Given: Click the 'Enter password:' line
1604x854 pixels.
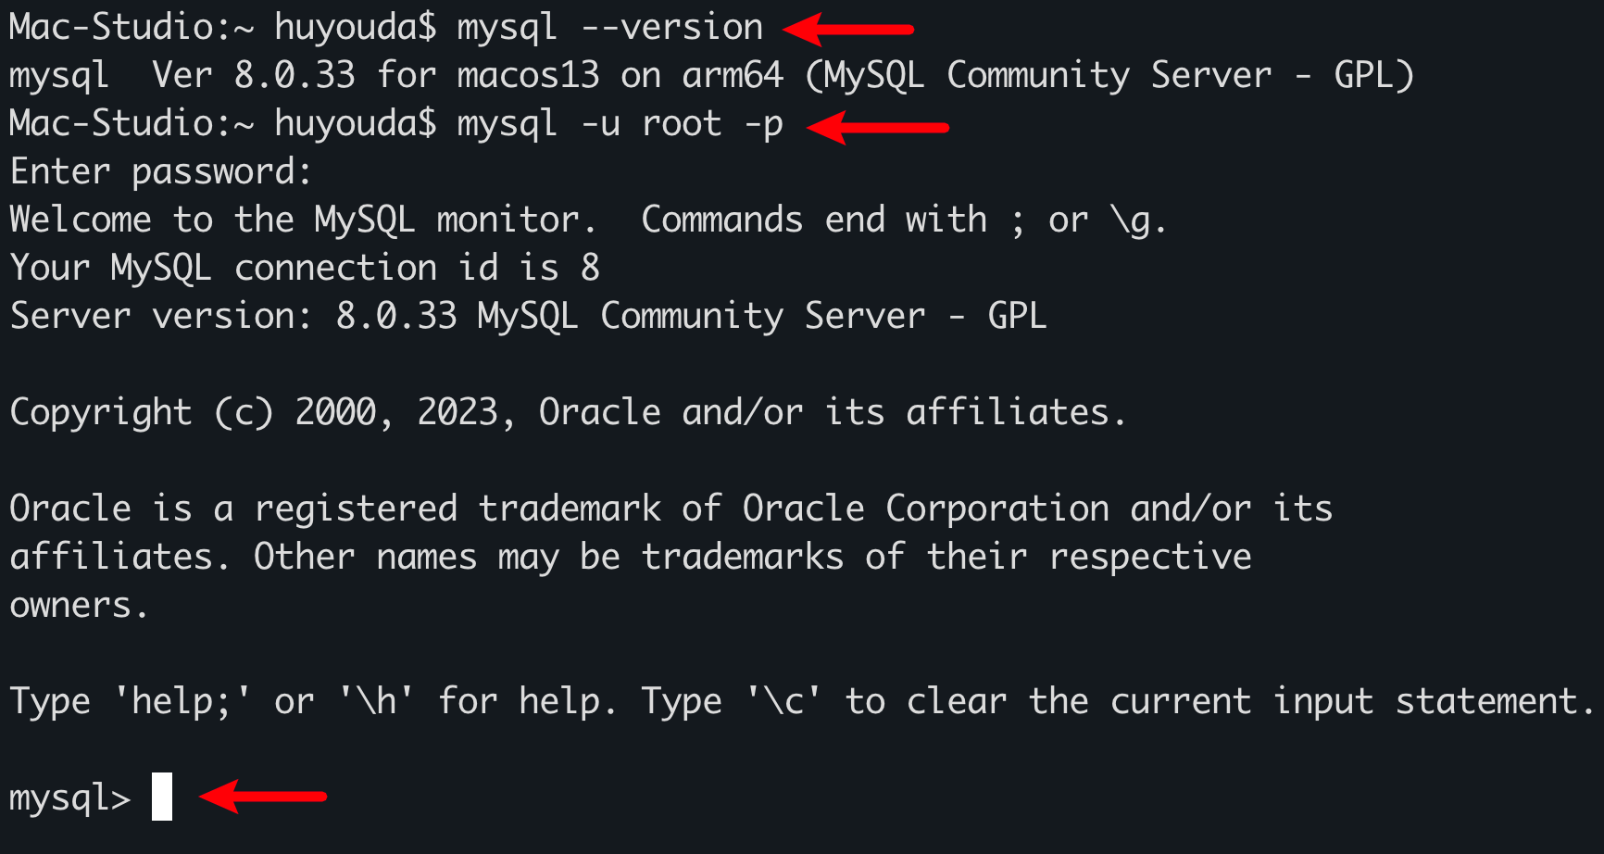Looking at the screenshot, I should tap(161, 172).
